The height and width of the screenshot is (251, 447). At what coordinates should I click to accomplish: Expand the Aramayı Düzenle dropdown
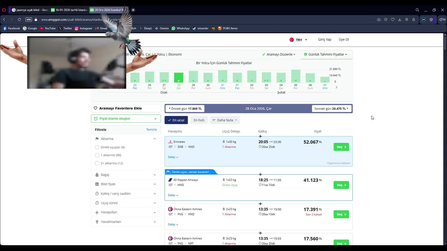coord(279,54)
